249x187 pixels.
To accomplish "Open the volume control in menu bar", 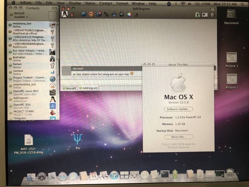I will pyautogui.click(x=190, y=4).
